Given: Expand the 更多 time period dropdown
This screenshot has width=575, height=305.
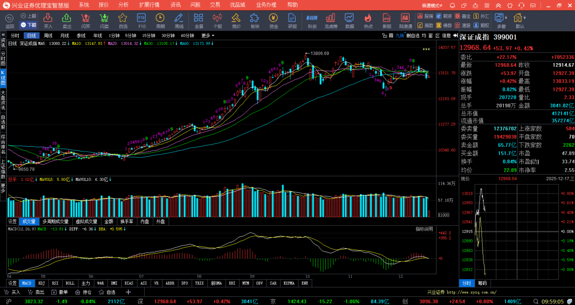Looking at the screenshot, I should click(x=207, y=36).
